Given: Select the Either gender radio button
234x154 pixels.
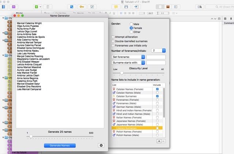Looking at the screenshot, I should tap(131, 32).
